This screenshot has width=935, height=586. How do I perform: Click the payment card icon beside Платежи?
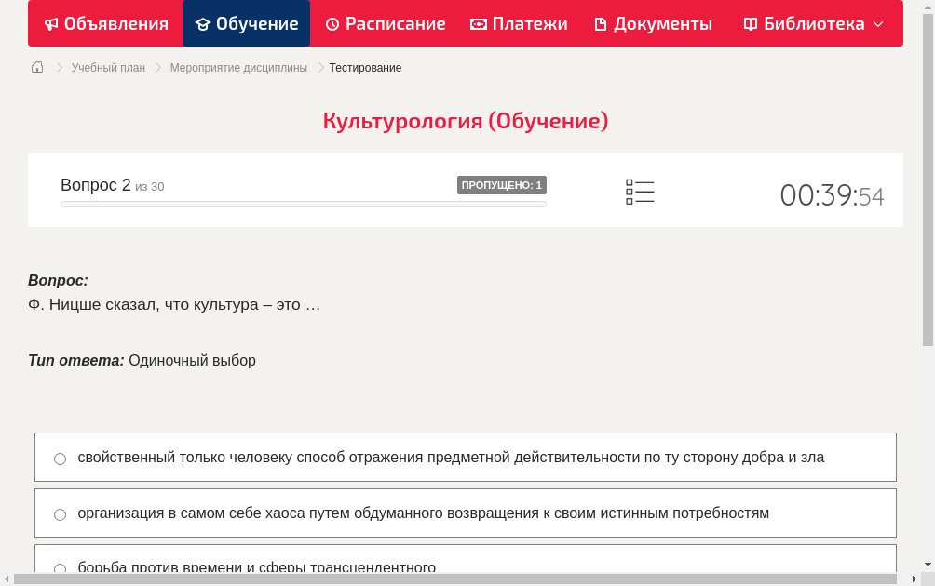click(x=478, y=23)
